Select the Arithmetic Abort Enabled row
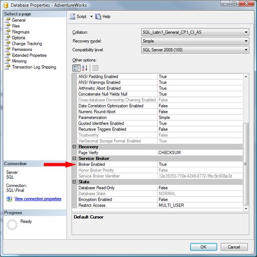The height and width of the screenshot is (257, 257). (x=160, y=88)
